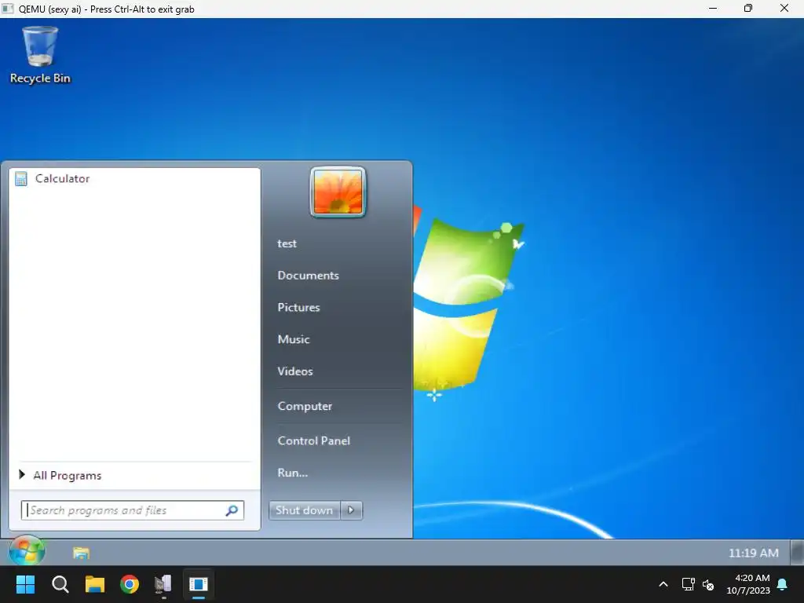Open Pictures from Start menu

coord(299,307)
